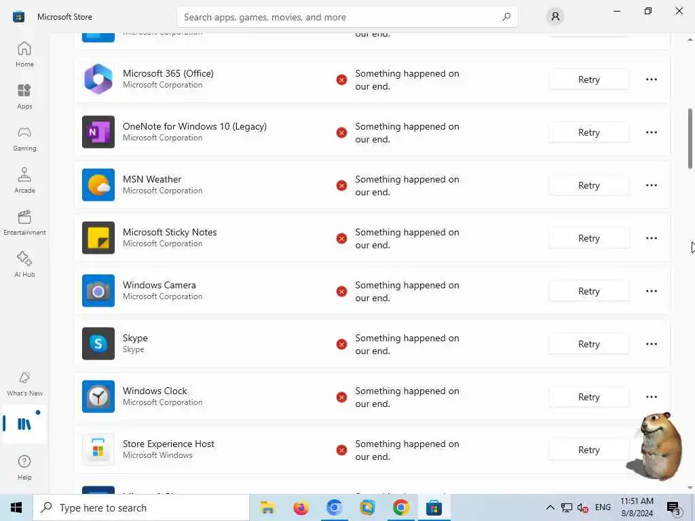The image size is (695, 521).
Task: Click the scrollbar down arrow
Action: (x=690, y=487)
